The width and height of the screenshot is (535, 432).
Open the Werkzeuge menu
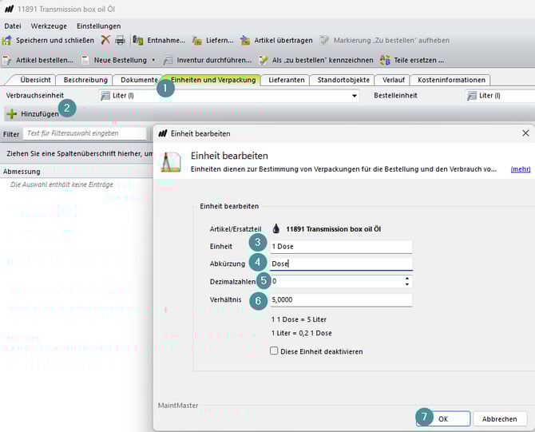tap(49, 26)
